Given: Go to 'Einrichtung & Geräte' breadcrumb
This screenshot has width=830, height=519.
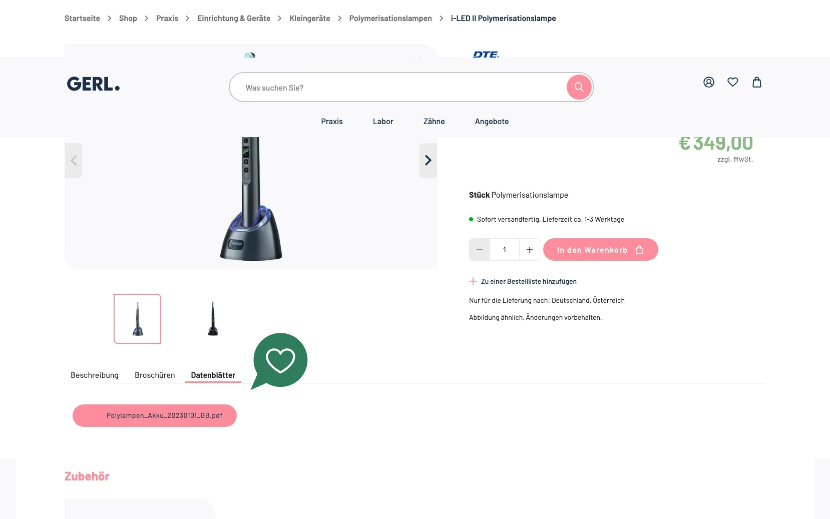Looking at the screenshot, I should click(x=234, y=19).
